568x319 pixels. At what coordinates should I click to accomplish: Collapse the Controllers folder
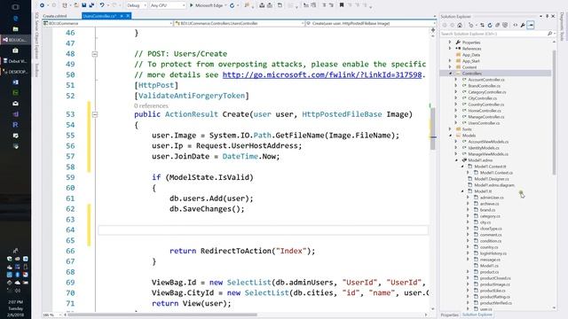[x=450, y=73]
